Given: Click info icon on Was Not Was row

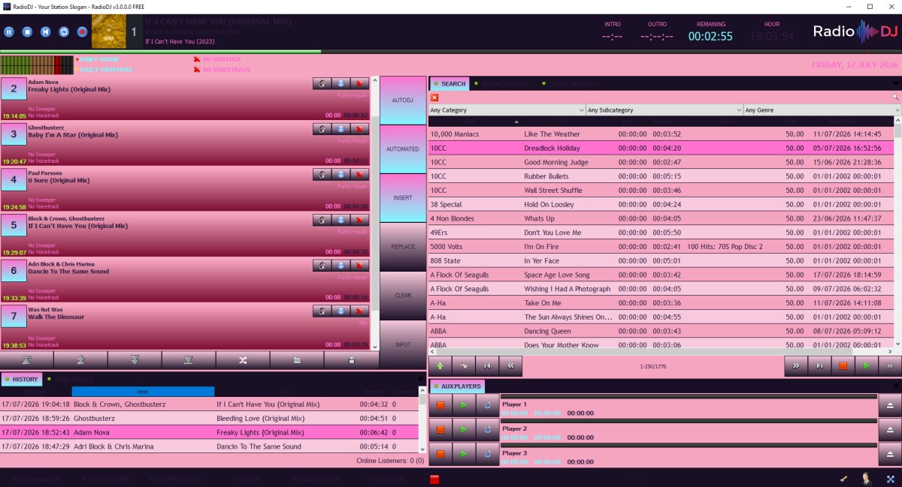Looking at the screenshot, I should click(x=341, y=311).
